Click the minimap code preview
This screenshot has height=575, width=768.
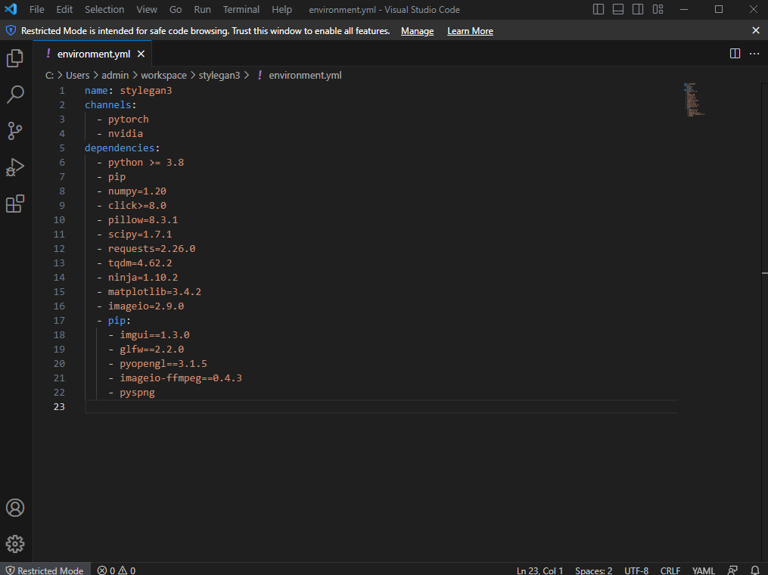click(694, 99)
